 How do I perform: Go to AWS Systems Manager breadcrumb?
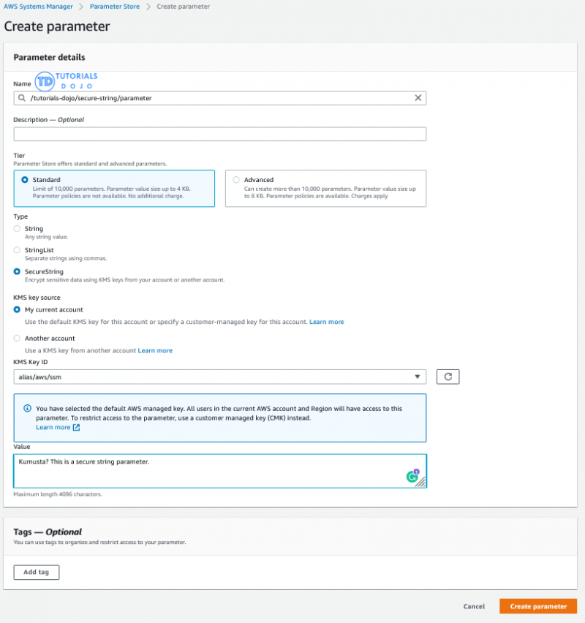(x=39, y=7)
